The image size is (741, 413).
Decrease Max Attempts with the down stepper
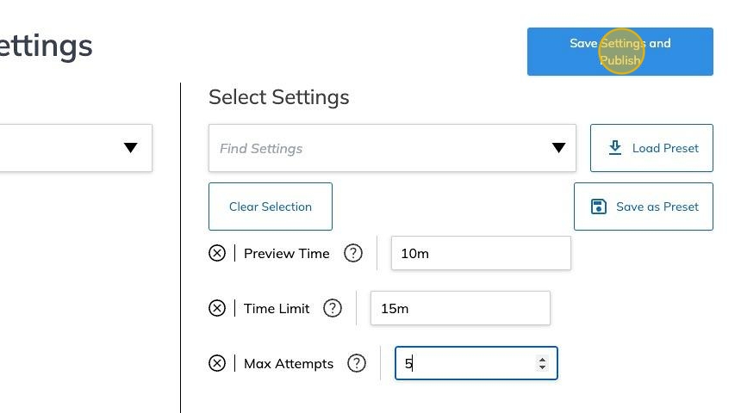coord(542,368)
